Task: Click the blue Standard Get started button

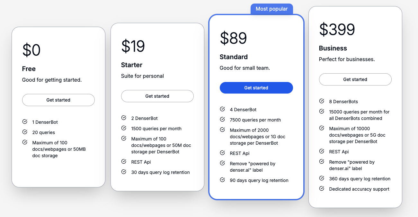Action: coord(256,88)
